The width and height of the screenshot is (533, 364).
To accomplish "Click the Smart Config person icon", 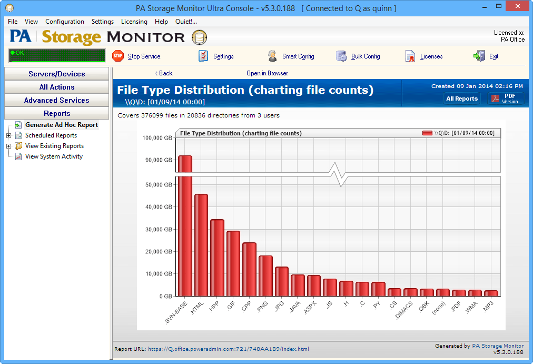I will click(x=272, y=56).
